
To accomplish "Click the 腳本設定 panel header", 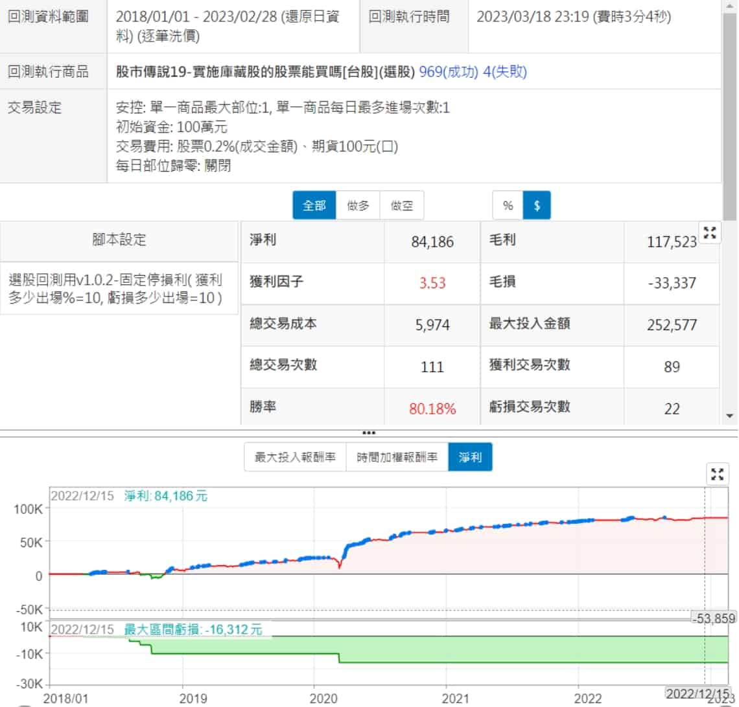I will [x=119, y=240].
